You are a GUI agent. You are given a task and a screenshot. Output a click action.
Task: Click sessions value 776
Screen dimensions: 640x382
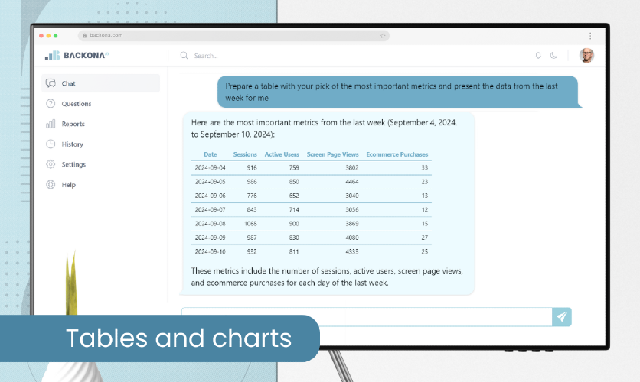tap(252, 196)
